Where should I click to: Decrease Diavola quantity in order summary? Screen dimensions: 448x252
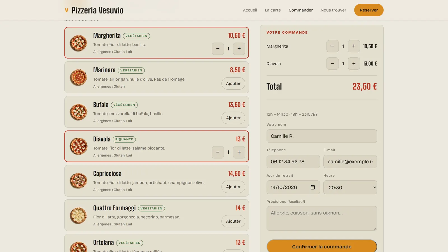[333, 64]
